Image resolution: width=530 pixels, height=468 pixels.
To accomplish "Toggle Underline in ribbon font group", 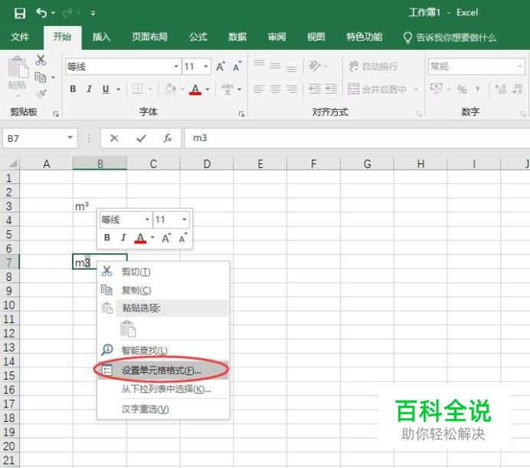I will 106,89.
